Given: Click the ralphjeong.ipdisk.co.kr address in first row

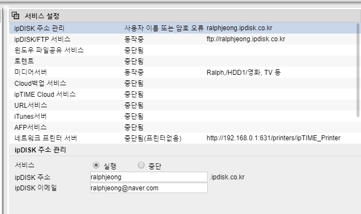Looking at the screenshot, I should [x=240, y=28].
